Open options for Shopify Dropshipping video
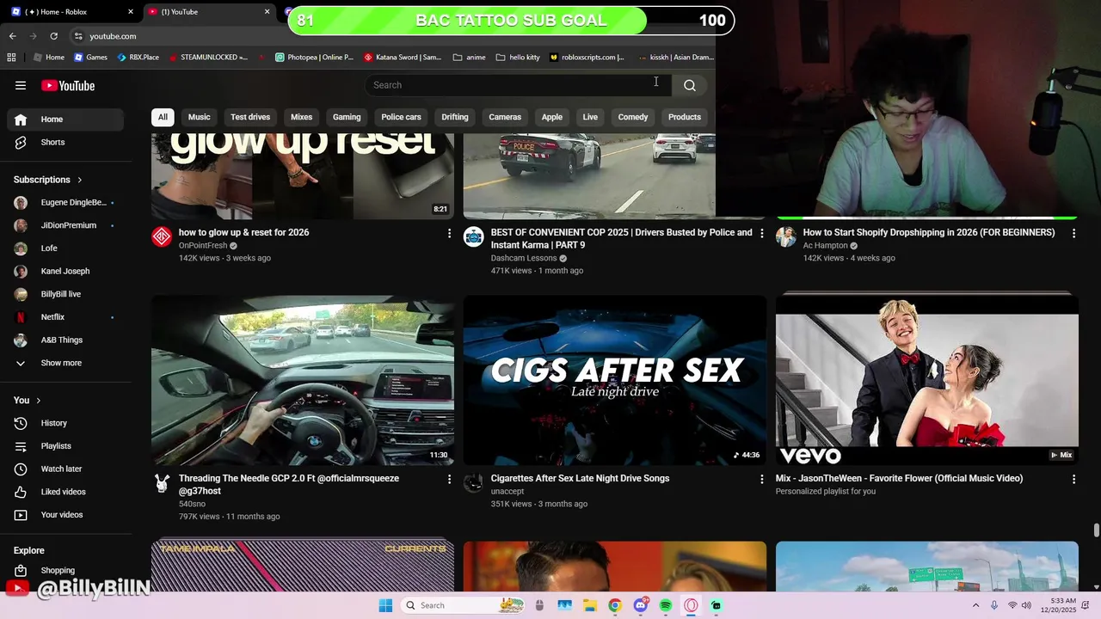This screenshot has height=619, width=1101. (1073, 233)
